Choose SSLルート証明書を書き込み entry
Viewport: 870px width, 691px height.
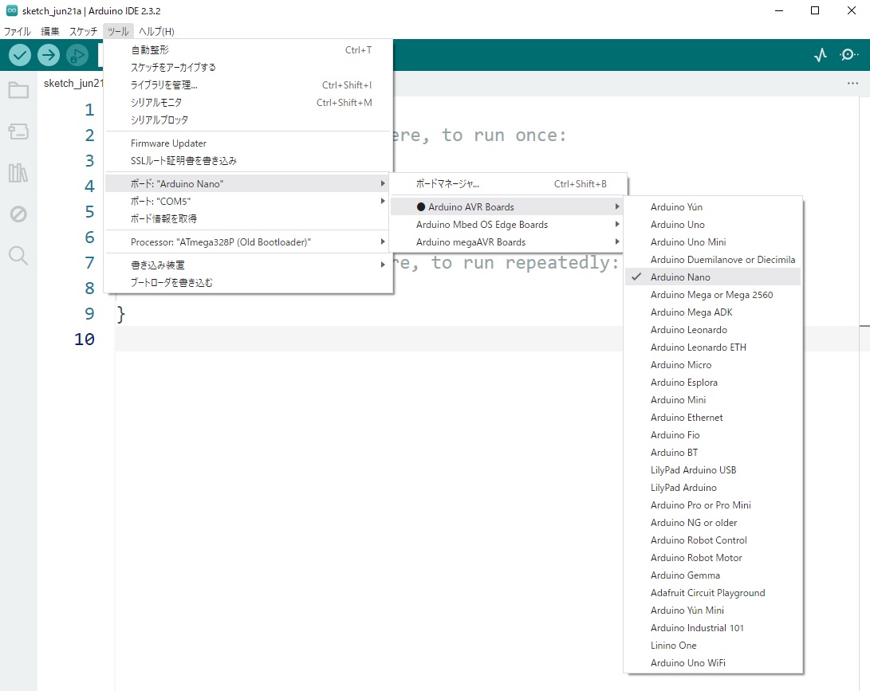[247, 161]
